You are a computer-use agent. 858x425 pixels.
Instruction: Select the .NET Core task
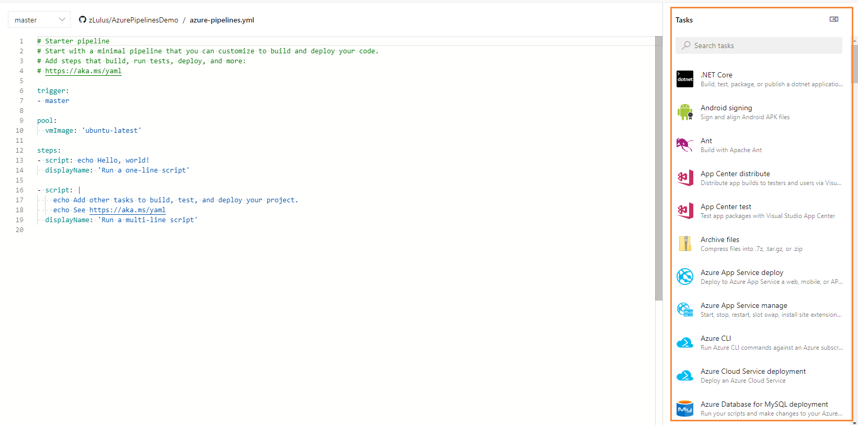760,79
